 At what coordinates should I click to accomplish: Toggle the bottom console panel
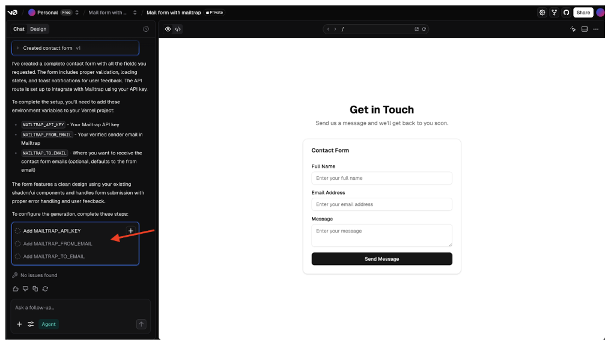pos(585,29)
